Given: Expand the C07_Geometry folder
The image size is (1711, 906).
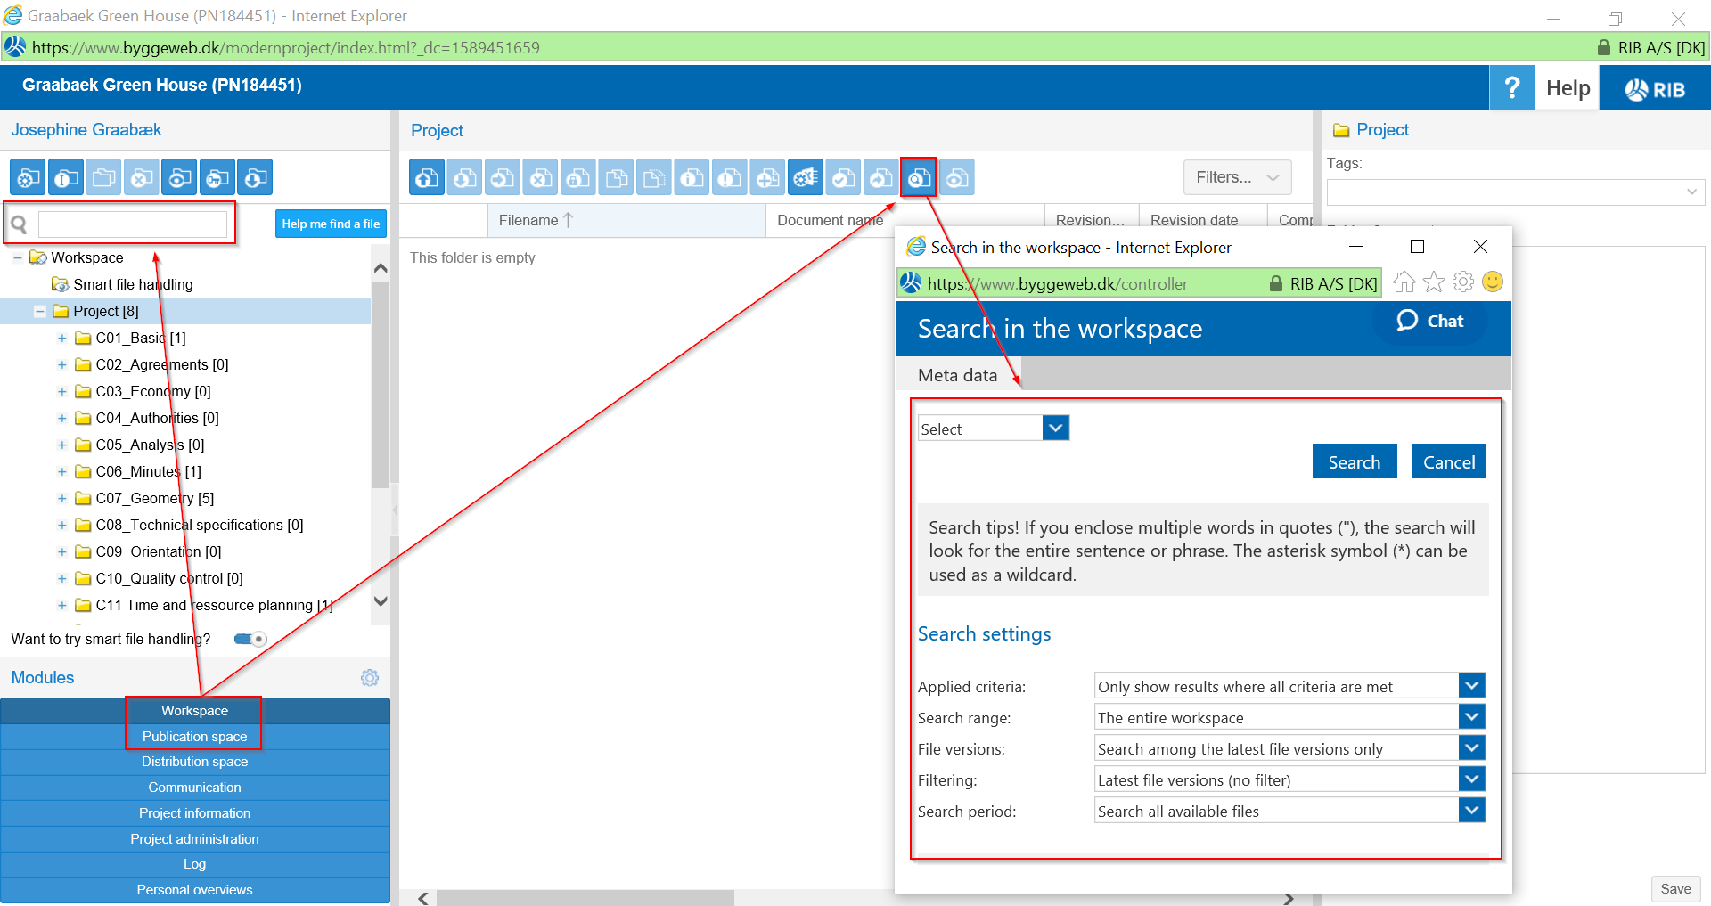Looking at the screenshot, I should (61, 499).
